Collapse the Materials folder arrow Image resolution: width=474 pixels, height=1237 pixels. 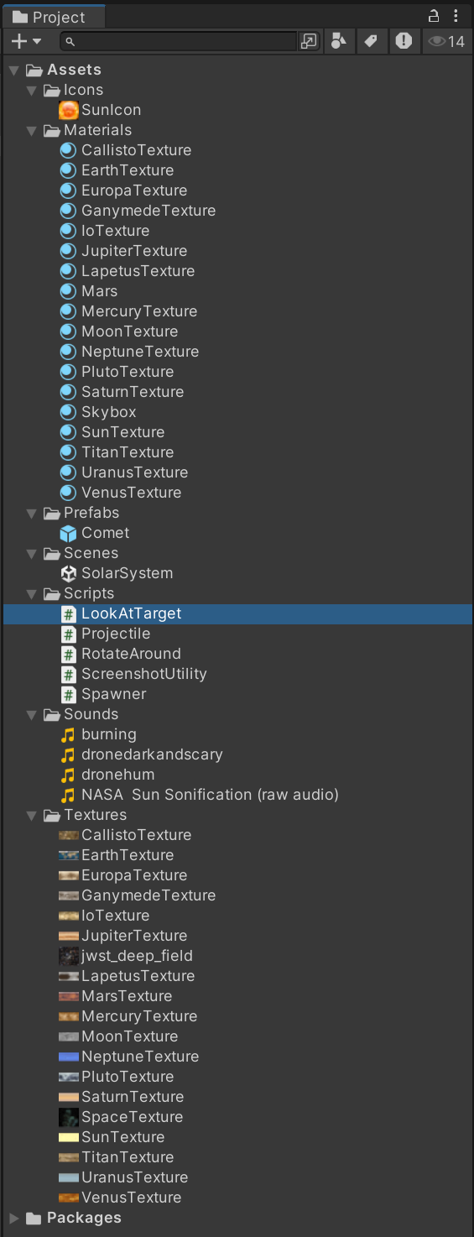coord(32,130)
